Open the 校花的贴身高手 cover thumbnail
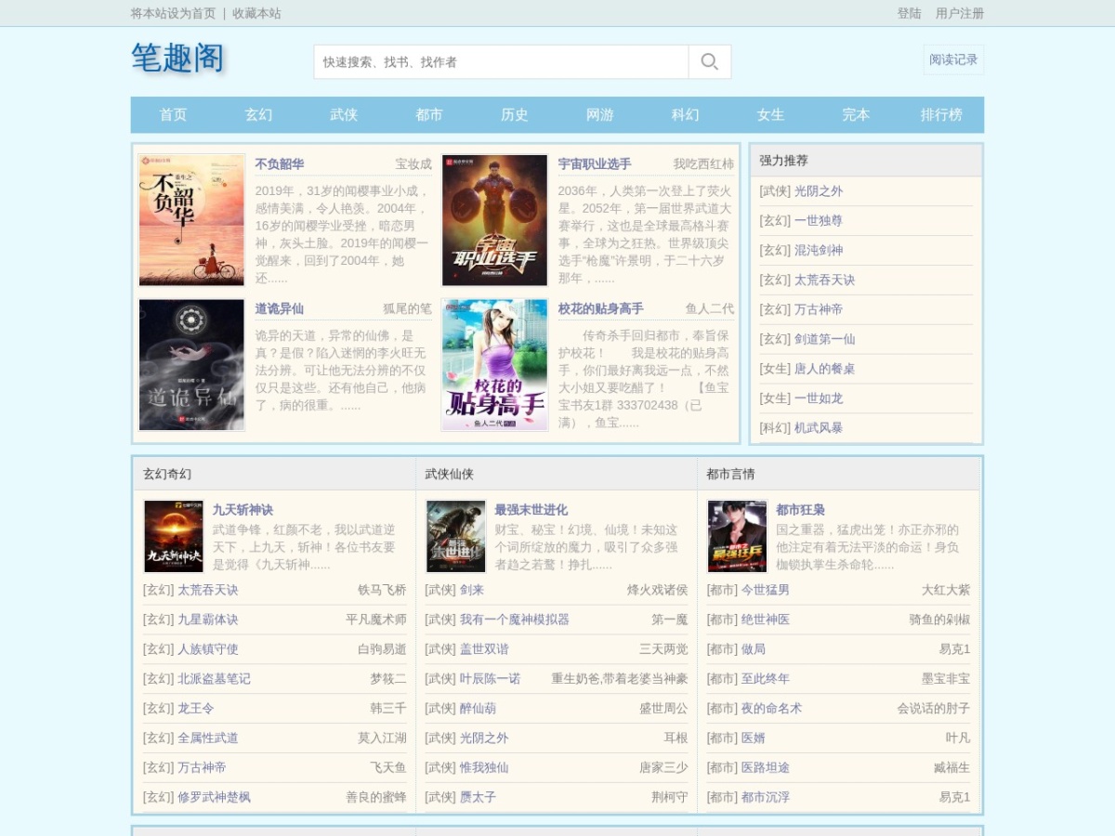1115x836 pixels. pos(495,365)
